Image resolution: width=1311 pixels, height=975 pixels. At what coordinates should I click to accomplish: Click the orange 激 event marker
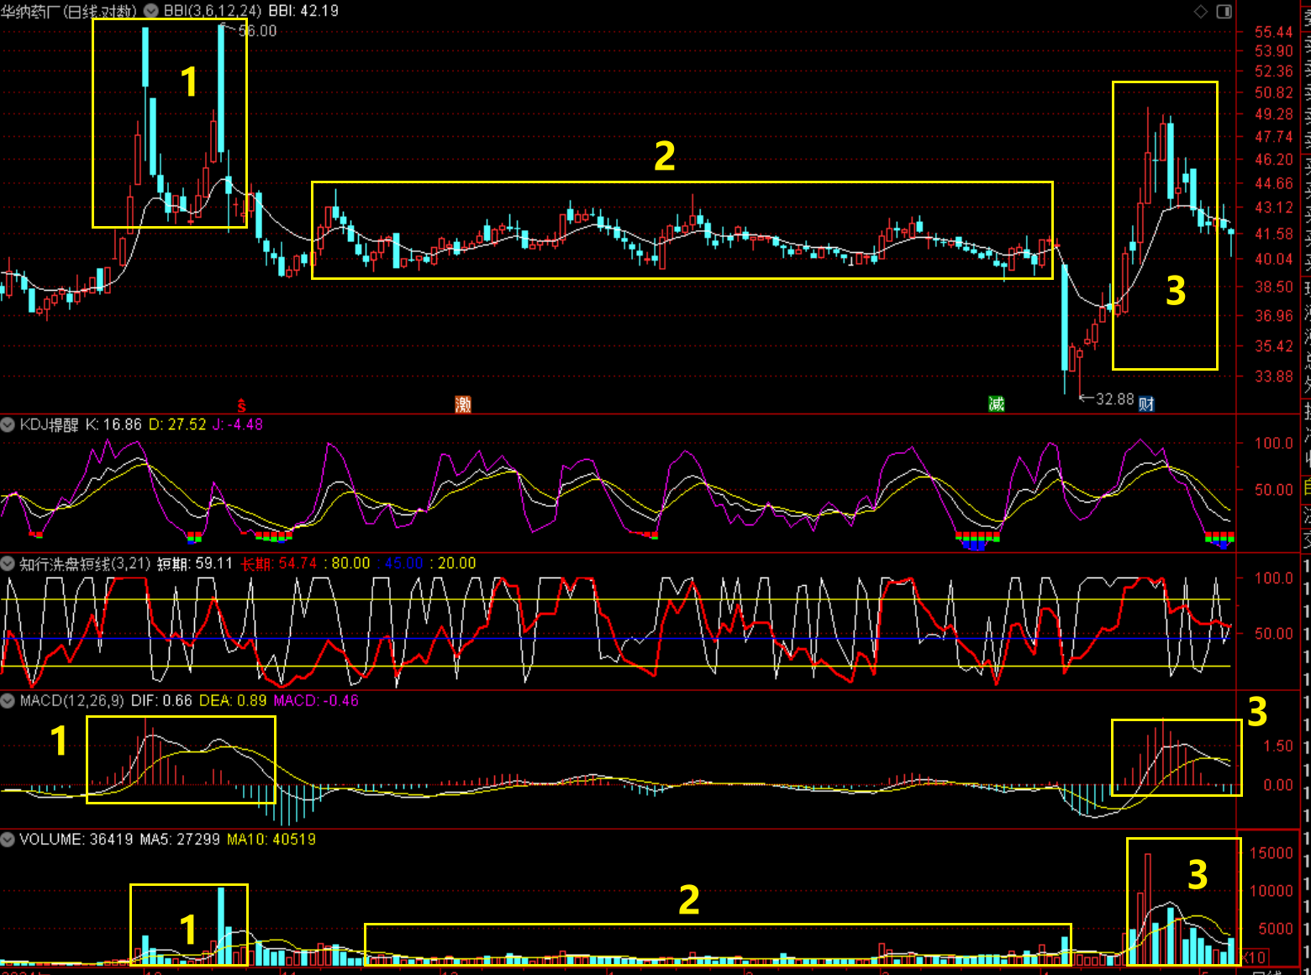pos(463,404)
